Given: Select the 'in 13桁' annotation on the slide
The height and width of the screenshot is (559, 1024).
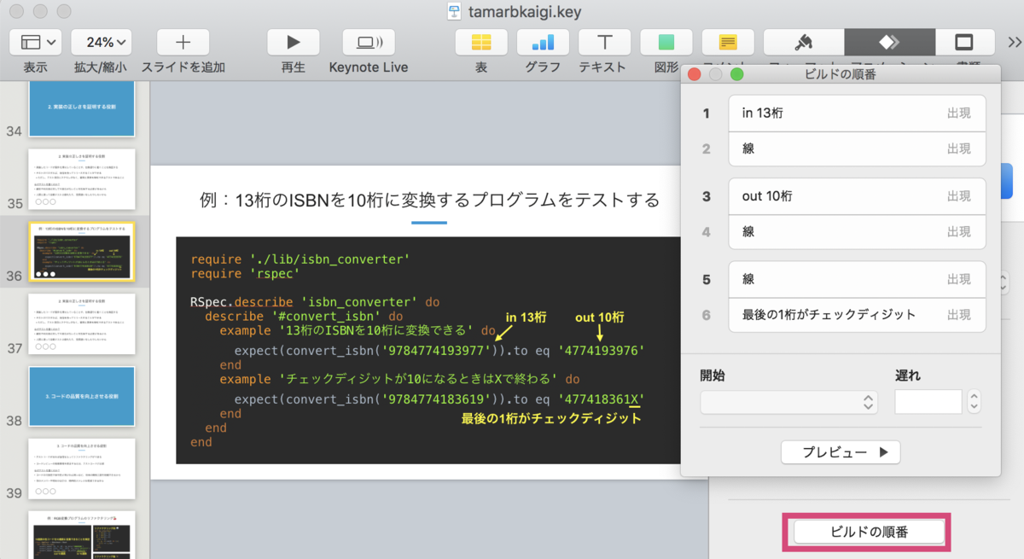Looking at the screenshot, I should coord(525,317).
